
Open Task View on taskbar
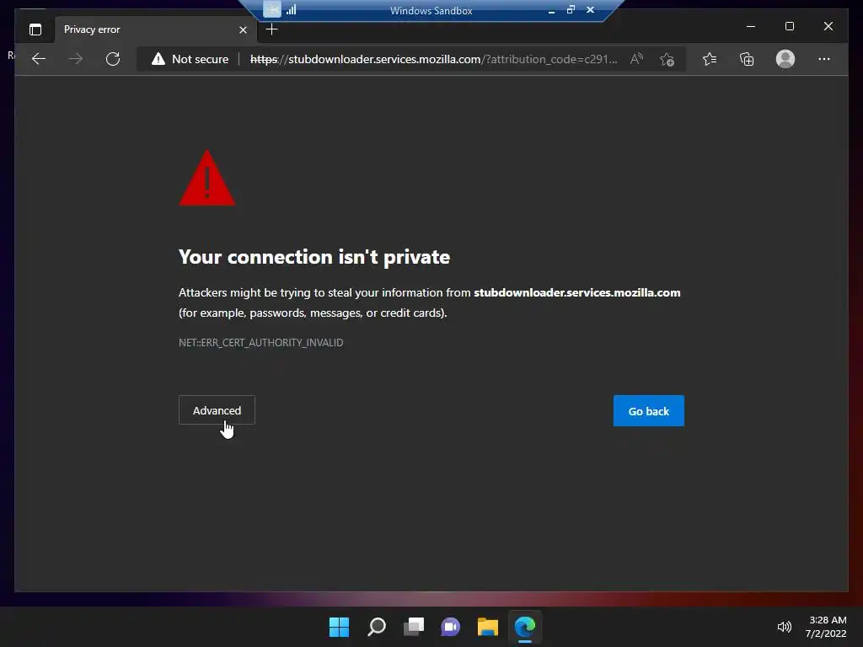tap(413, 627)
